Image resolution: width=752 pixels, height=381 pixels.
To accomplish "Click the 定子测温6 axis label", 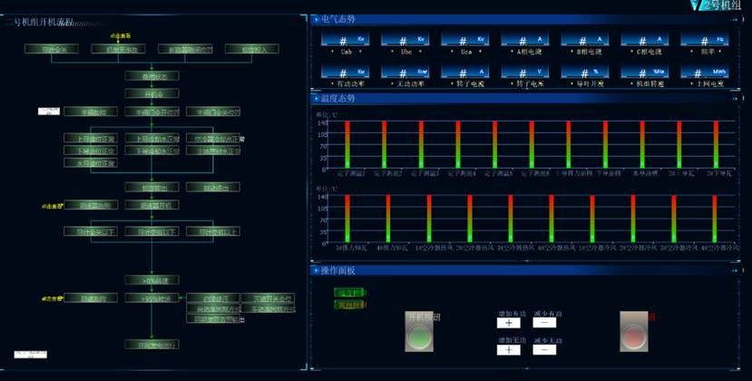I will coord(535,173).
